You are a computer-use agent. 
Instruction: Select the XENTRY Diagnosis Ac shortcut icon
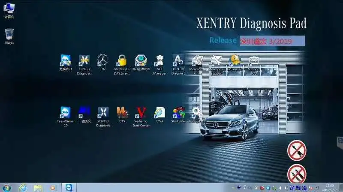click(178, 65)
